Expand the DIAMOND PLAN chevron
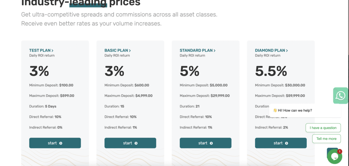The image size is (349, 166). [x=287, y=51]
